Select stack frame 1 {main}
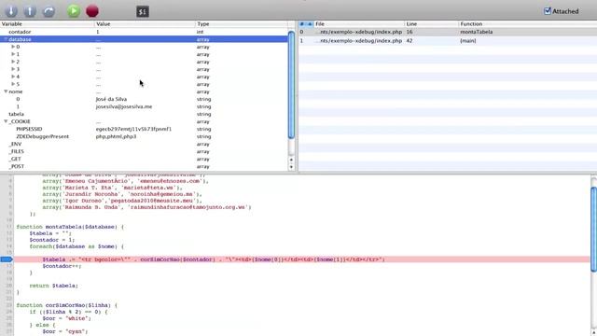 (x=448, y=41)
